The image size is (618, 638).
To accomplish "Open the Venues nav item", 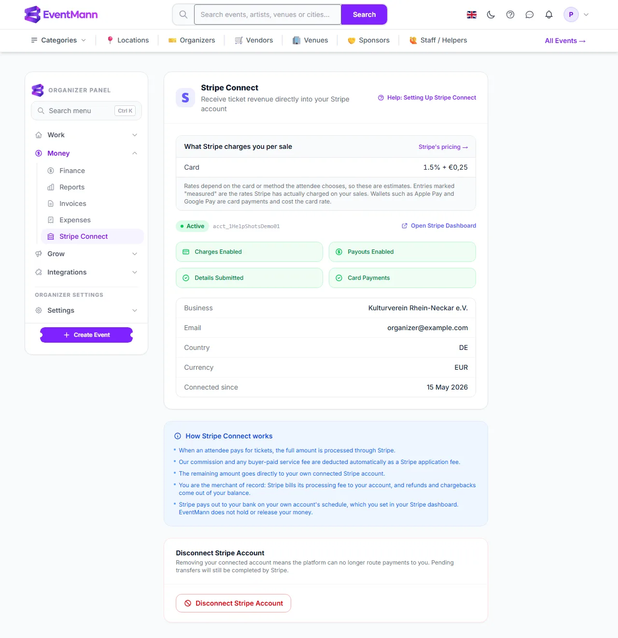I will (310, 40).
